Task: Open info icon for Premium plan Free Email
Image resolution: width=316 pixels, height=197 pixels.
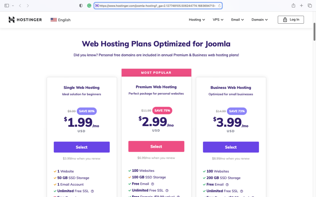Action: tap(152, 184)
